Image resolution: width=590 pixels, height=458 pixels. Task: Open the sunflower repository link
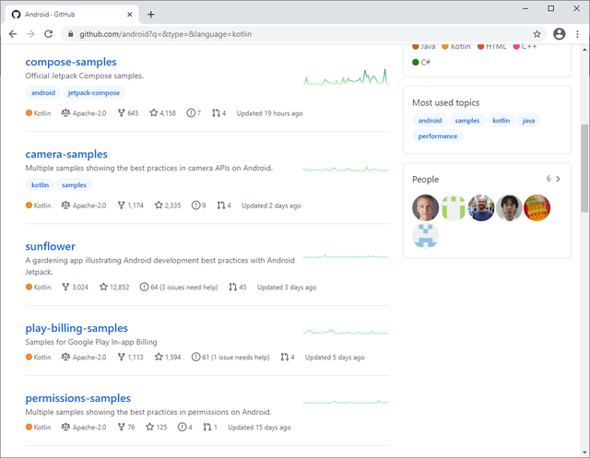click(x=50, y=246)
